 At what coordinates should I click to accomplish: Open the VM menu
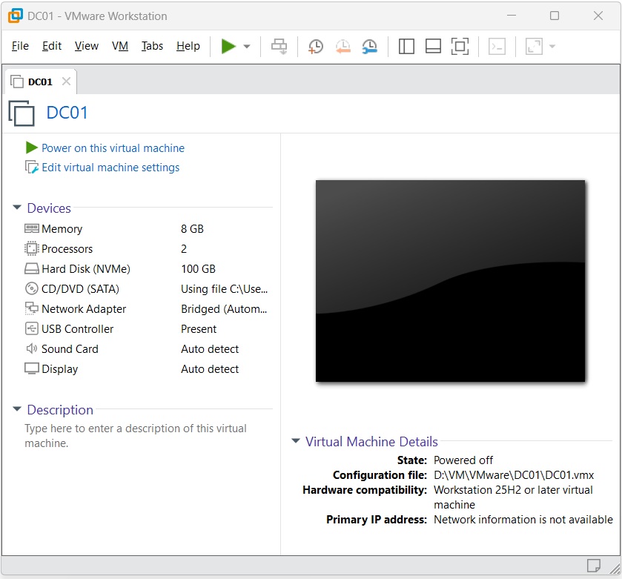[x=120, y=46]
